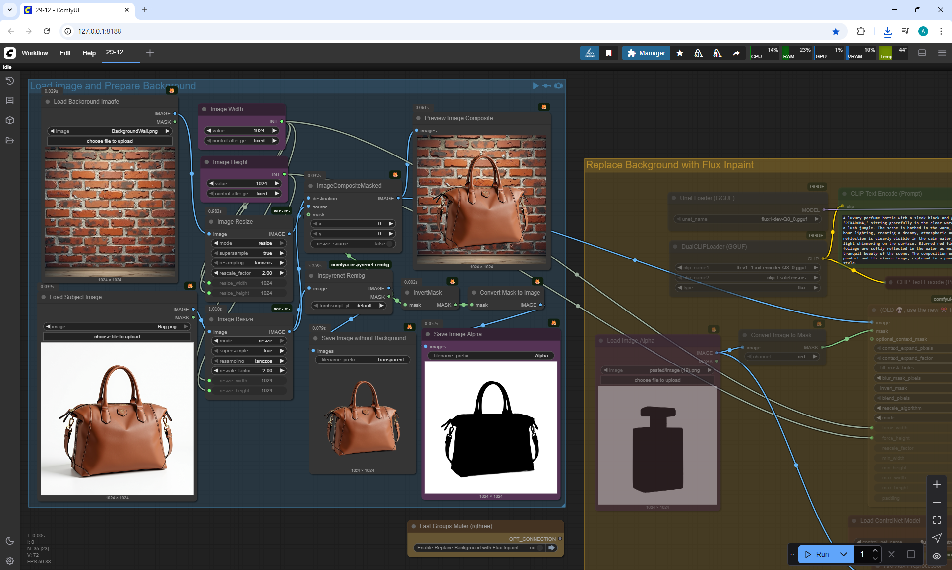Image resolution: width=952 pixels, height=570 pixels.
Task: Increase the Image Width value arrow
Action: pyautogui.click(x=274, y=131)
